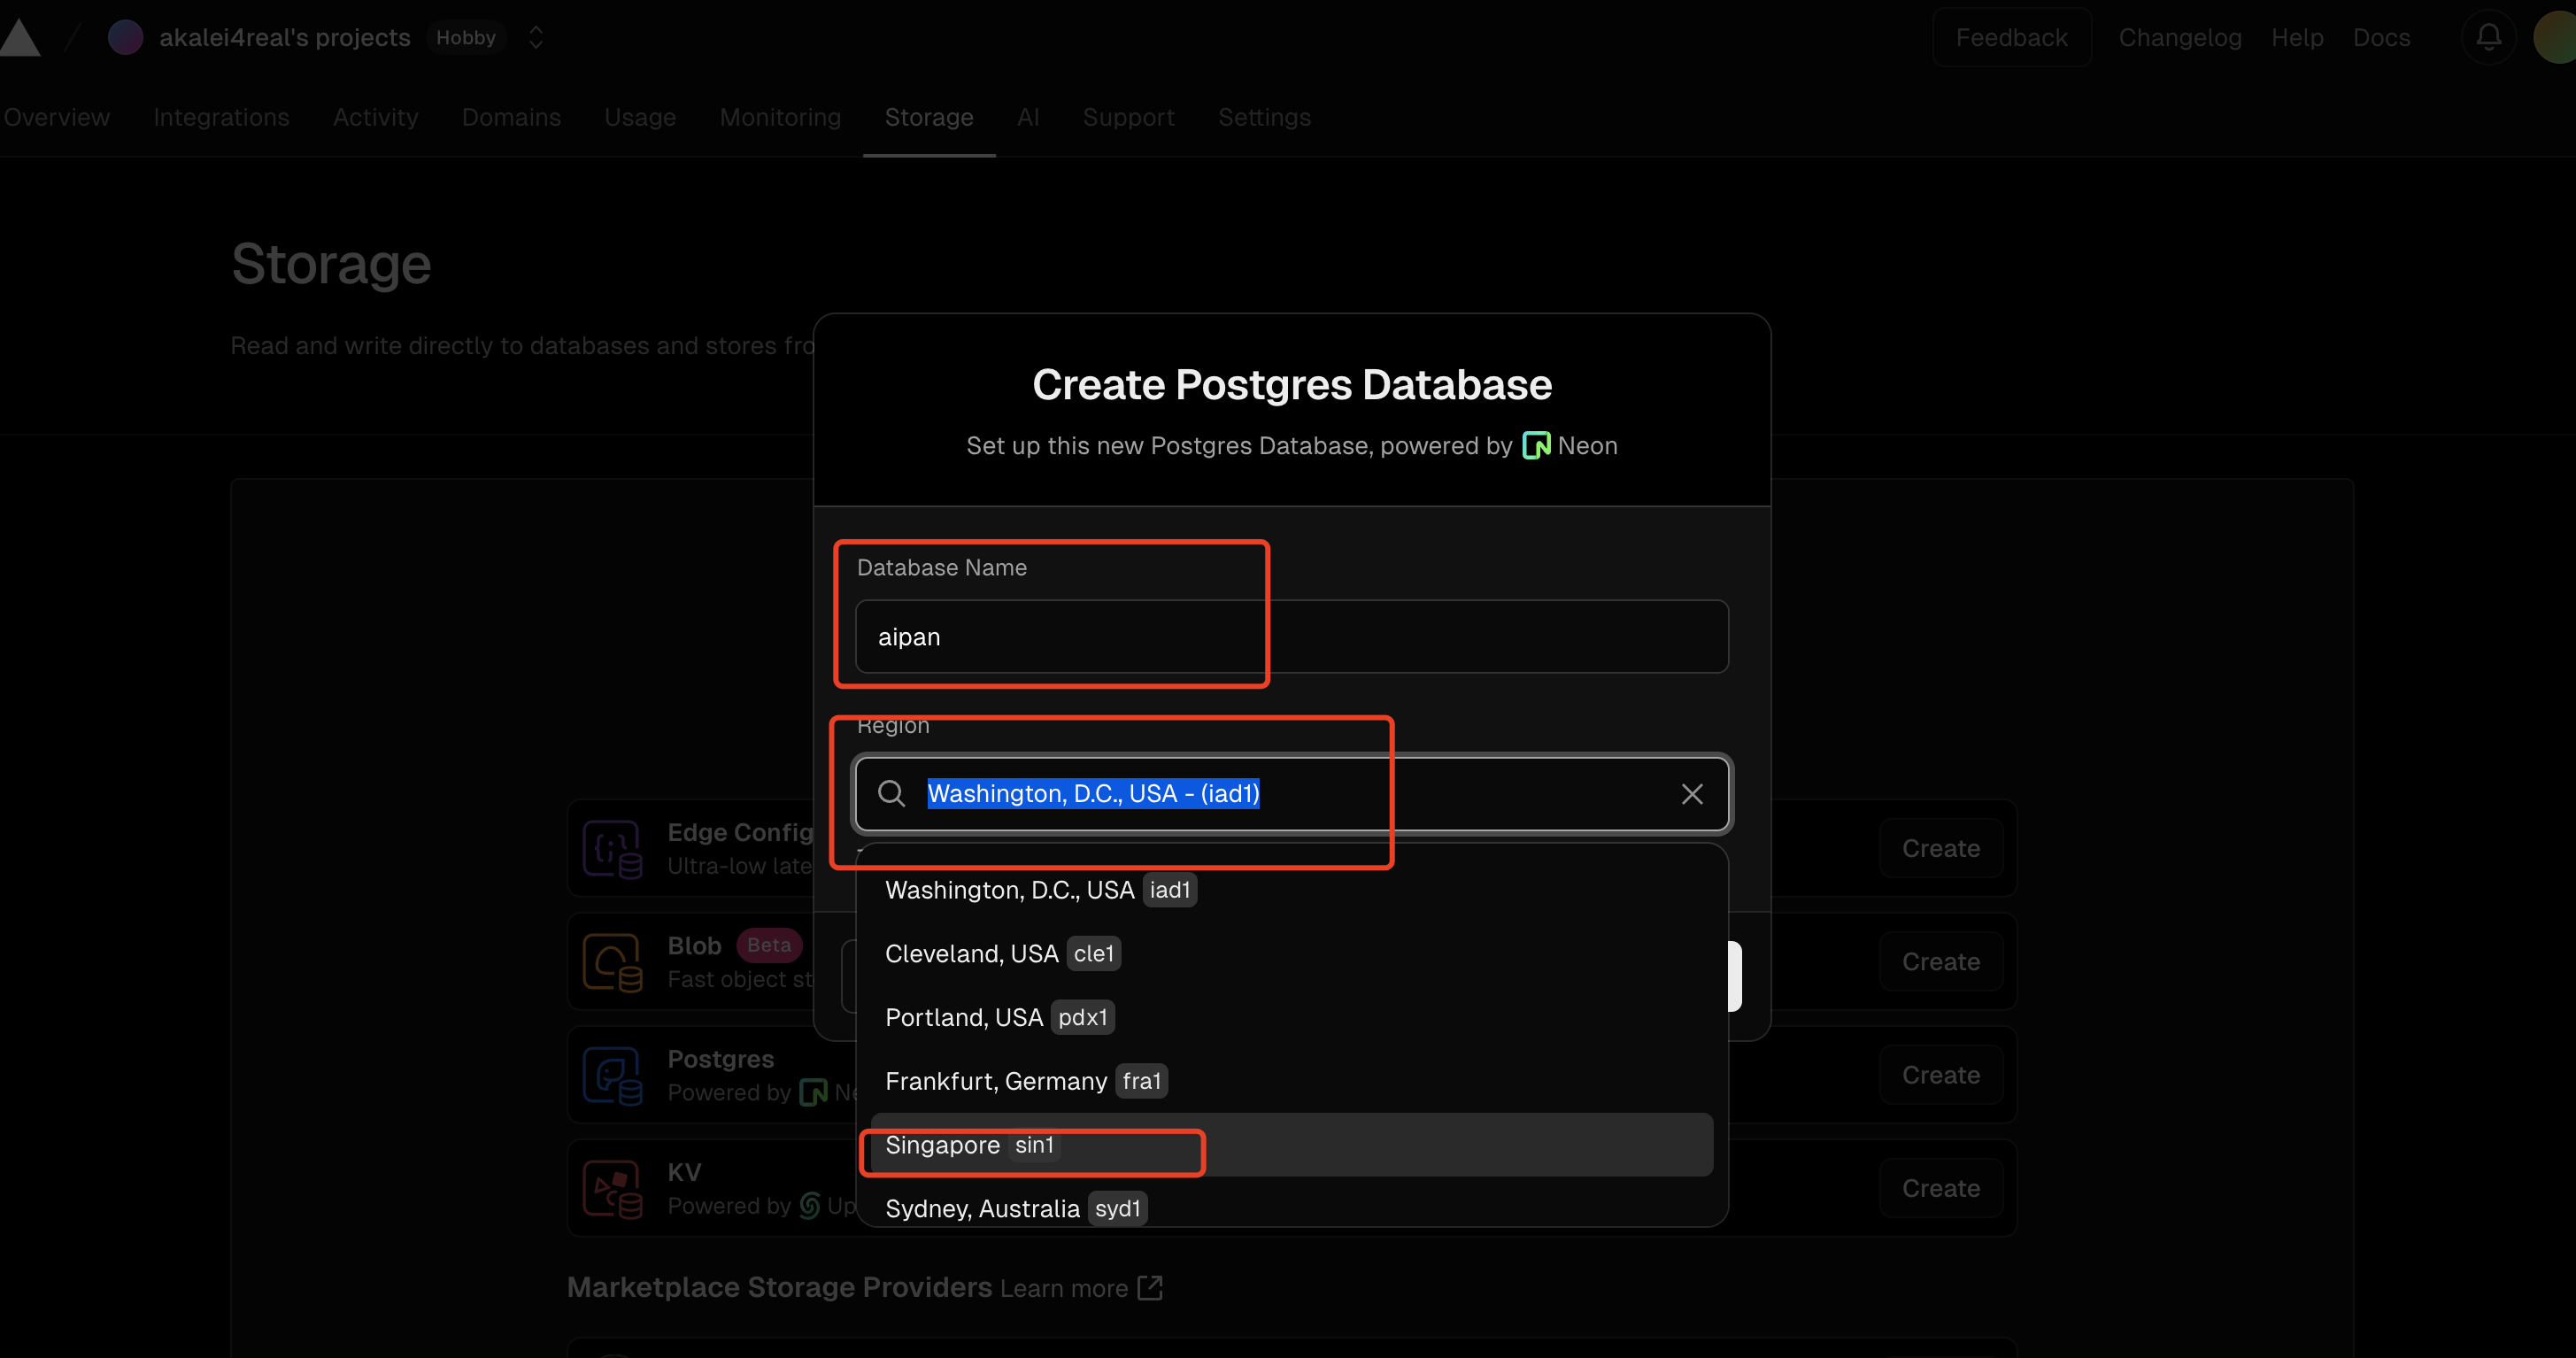Switch to the Storage tab
This screenshot has width=2576, height=1358.
(x=928, y=117)
